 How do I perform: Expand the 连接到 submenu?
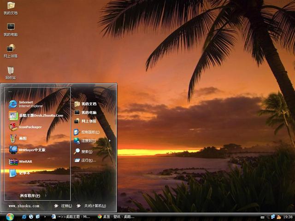tap(88, 140)
